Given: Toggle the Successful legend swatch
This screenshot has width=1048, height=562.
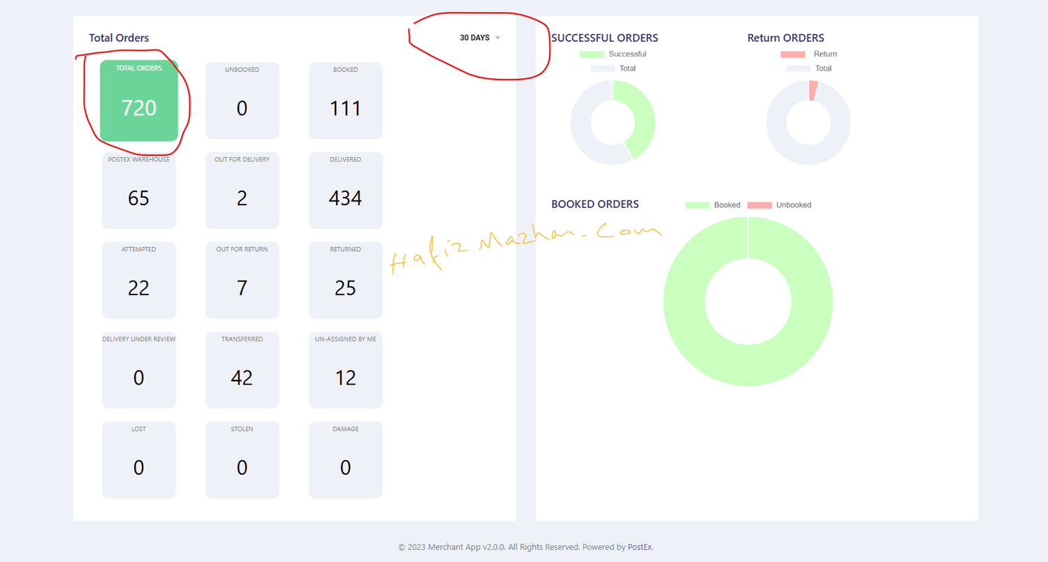Looking at the screenshot, I should coord(592,54).
